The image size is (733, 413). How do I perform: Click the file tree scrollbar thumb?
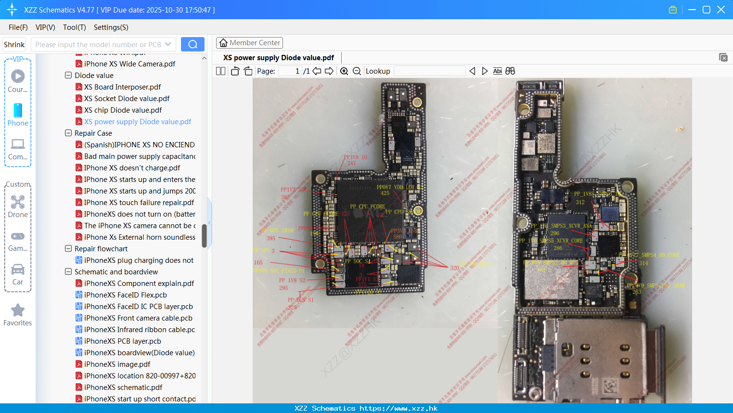pos(204,235)
